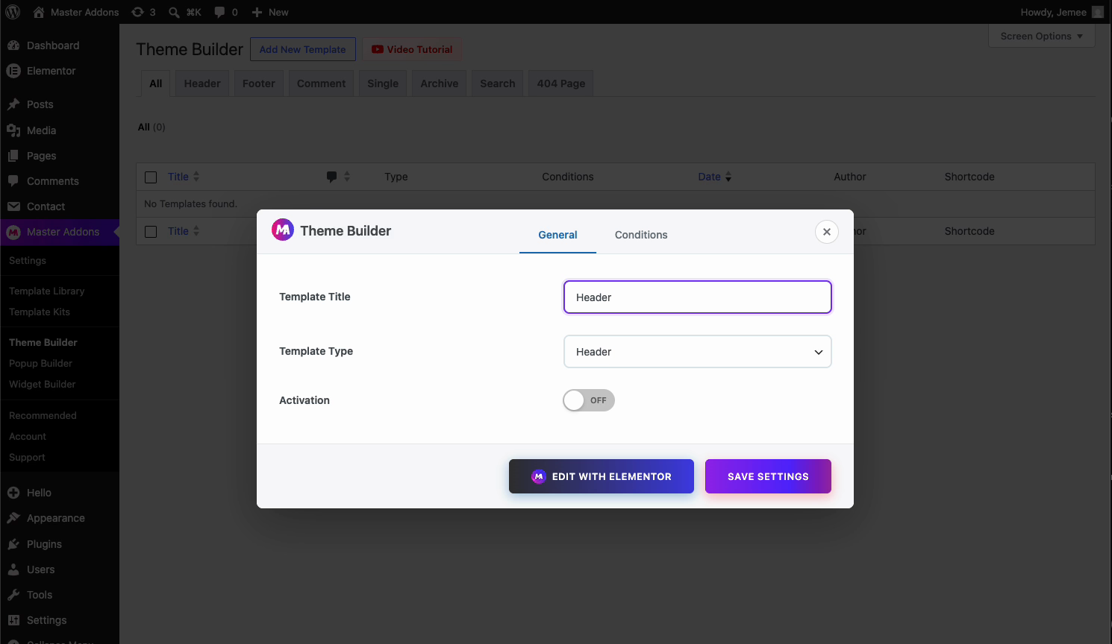Screen dimensions: 1112x644
Task: Click the Template Title input field
Action: pyautogui.click(x=698, y=297)
